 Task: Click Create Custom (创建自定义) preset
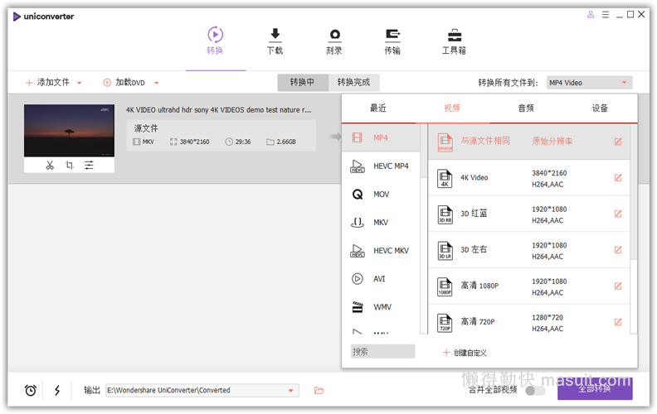click(x=469, y=352)
